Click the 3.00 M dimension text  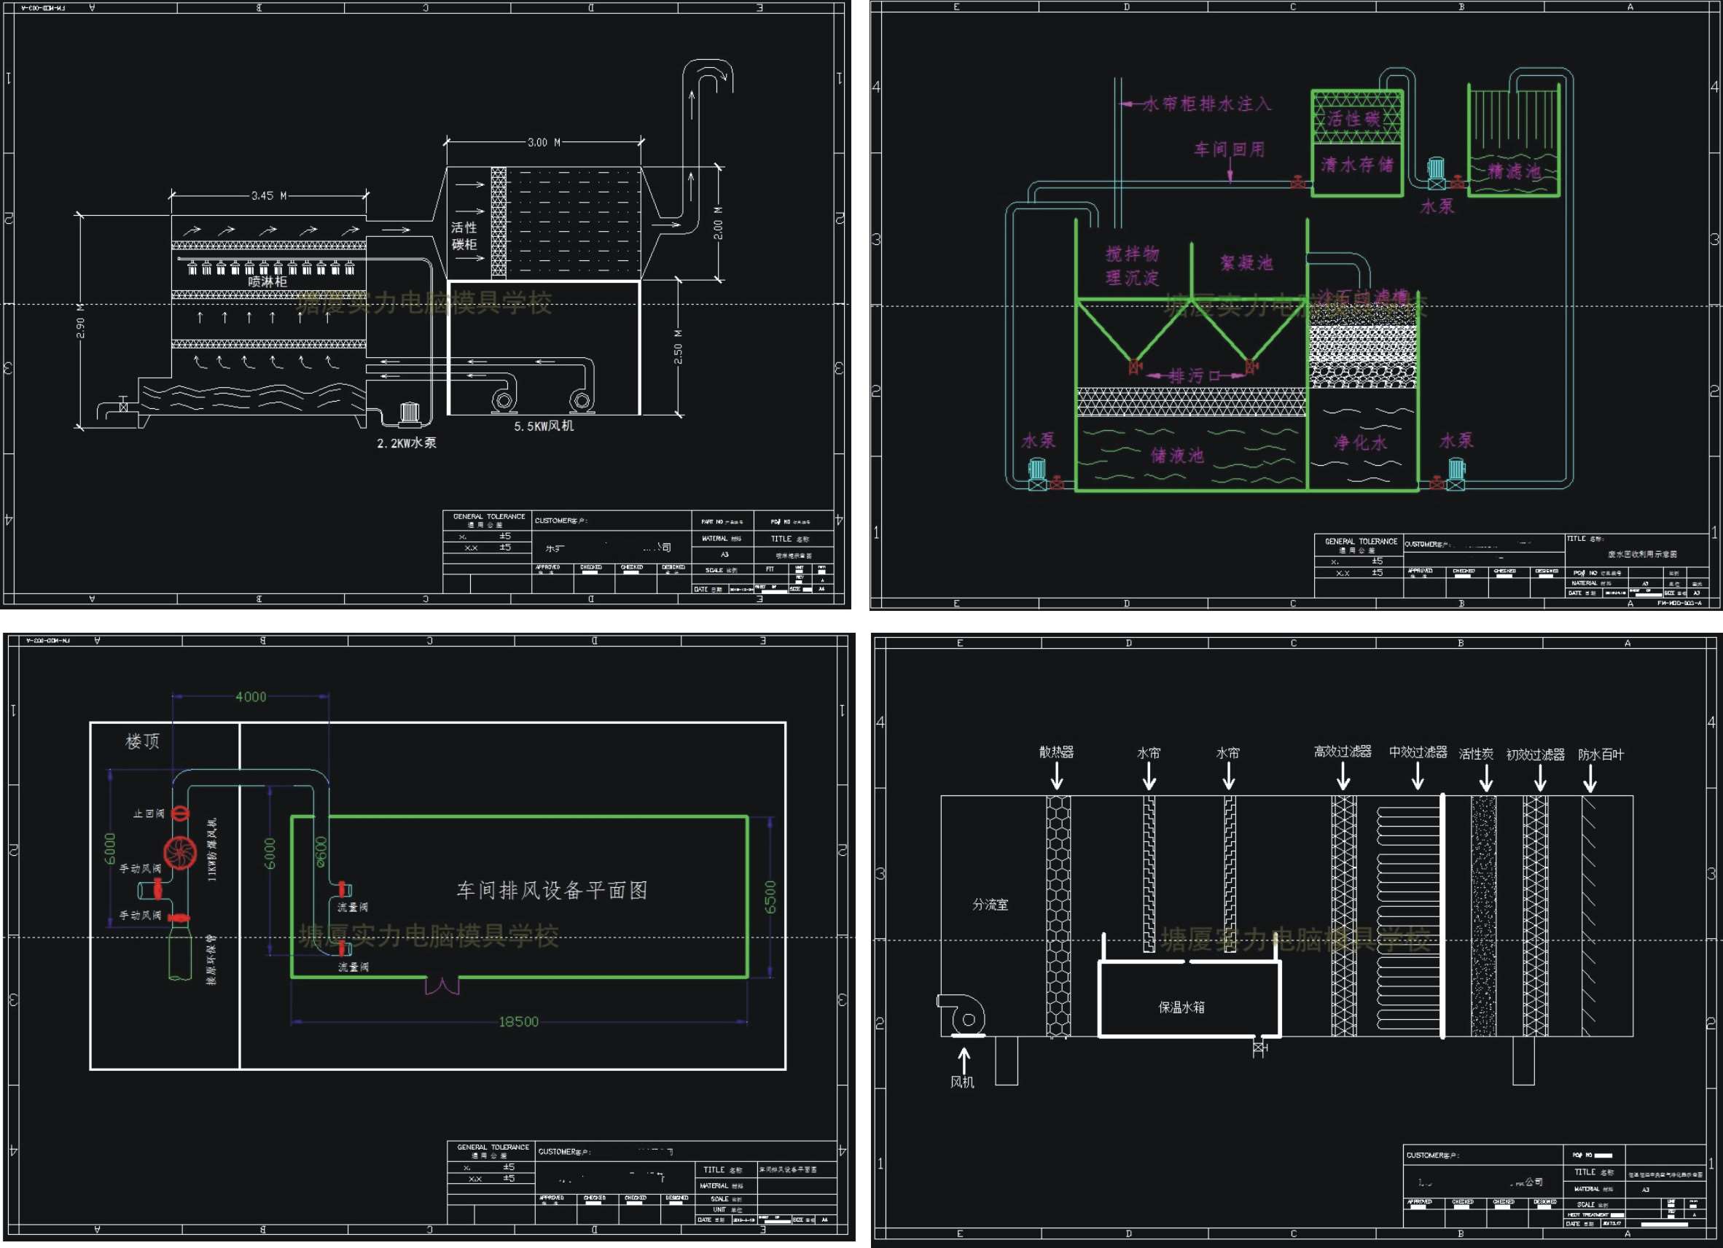[x=544, y=142]
